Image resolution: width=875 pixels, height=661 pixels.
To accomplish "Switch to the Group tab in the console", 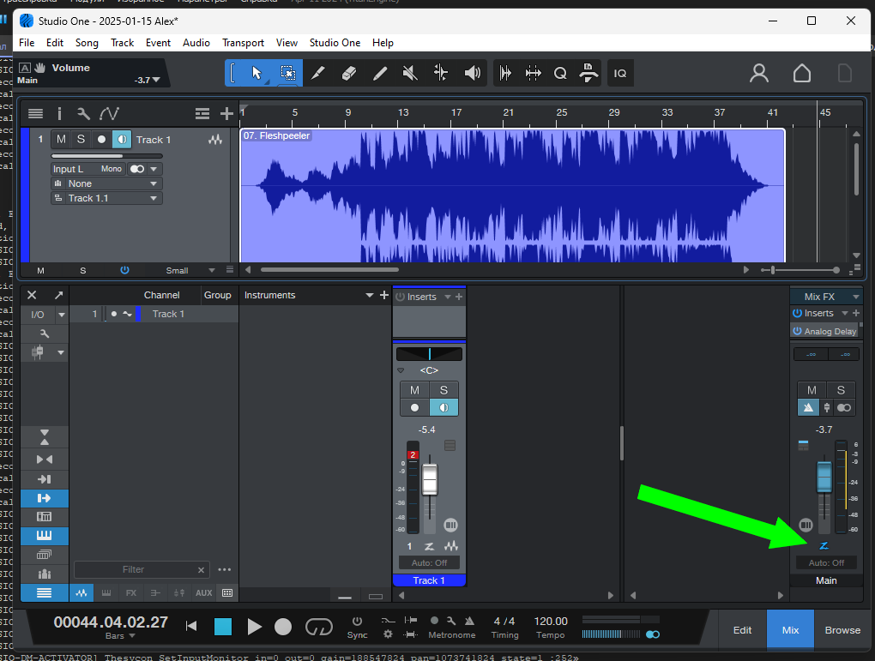I will tap(218, 295).
